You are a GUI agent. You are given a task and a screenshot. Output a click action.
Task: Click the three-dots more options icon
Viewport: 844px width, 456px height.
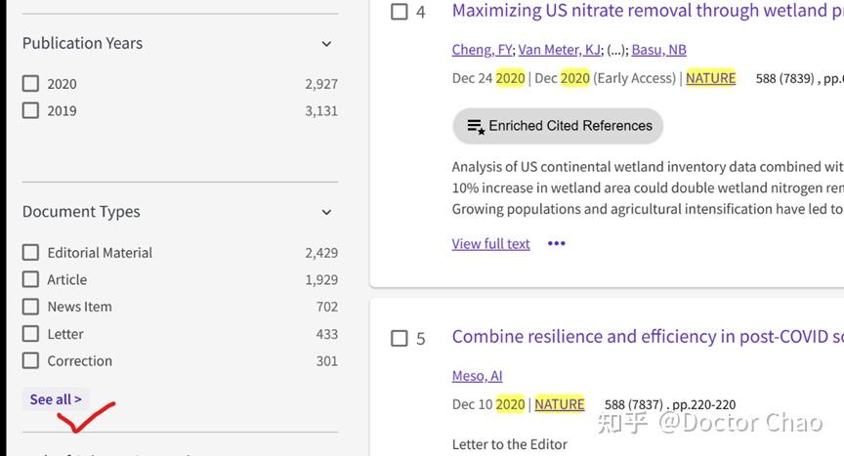tap(557, 244)
